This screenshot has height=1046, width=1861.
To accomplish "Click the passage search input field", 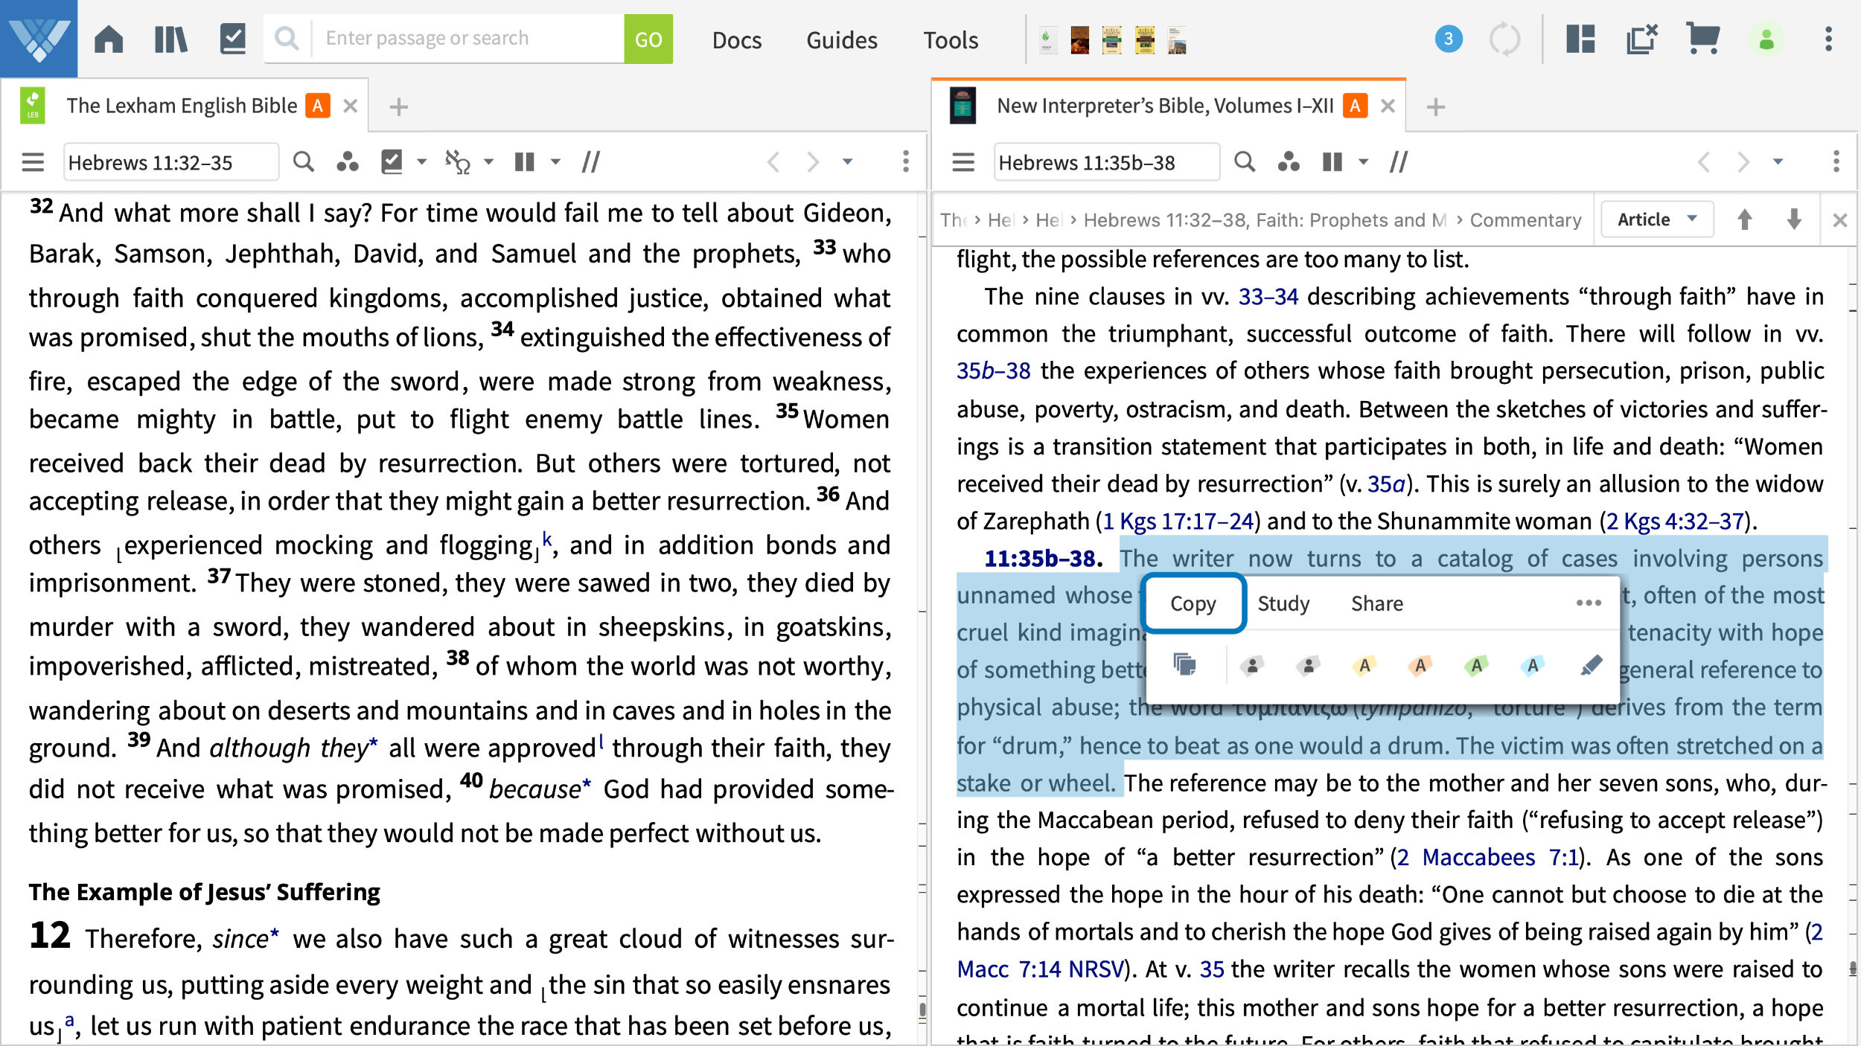I will [x=467, y=39].
